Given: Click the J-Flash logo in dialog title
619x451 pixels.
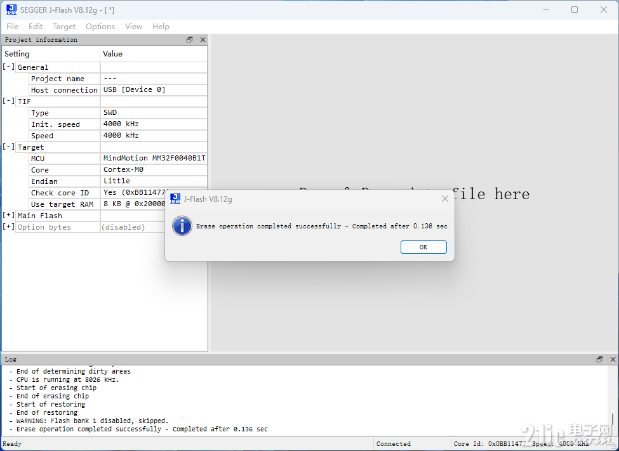Looking at the screenshot, I should pyautogui.click(x=175, y=199).
